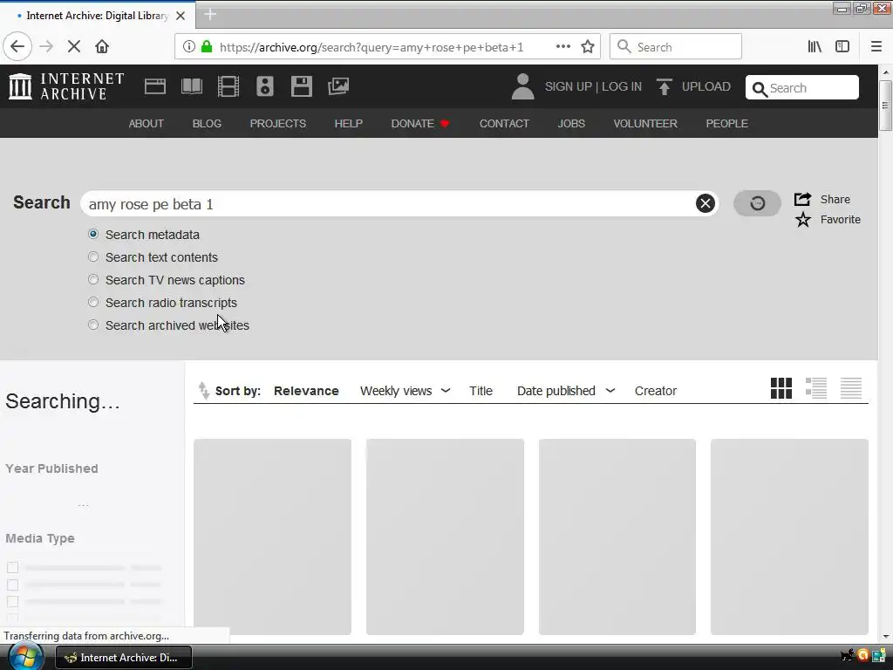Clear the search query with X
Image resolution: width=893 pixels, height=670 pixels.
705,203
